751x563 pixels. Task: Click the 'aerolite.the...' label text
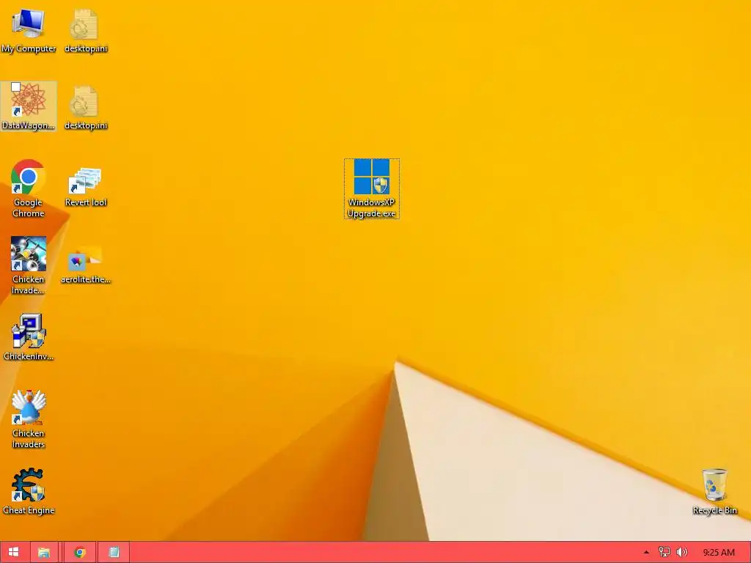click(86, 279)
